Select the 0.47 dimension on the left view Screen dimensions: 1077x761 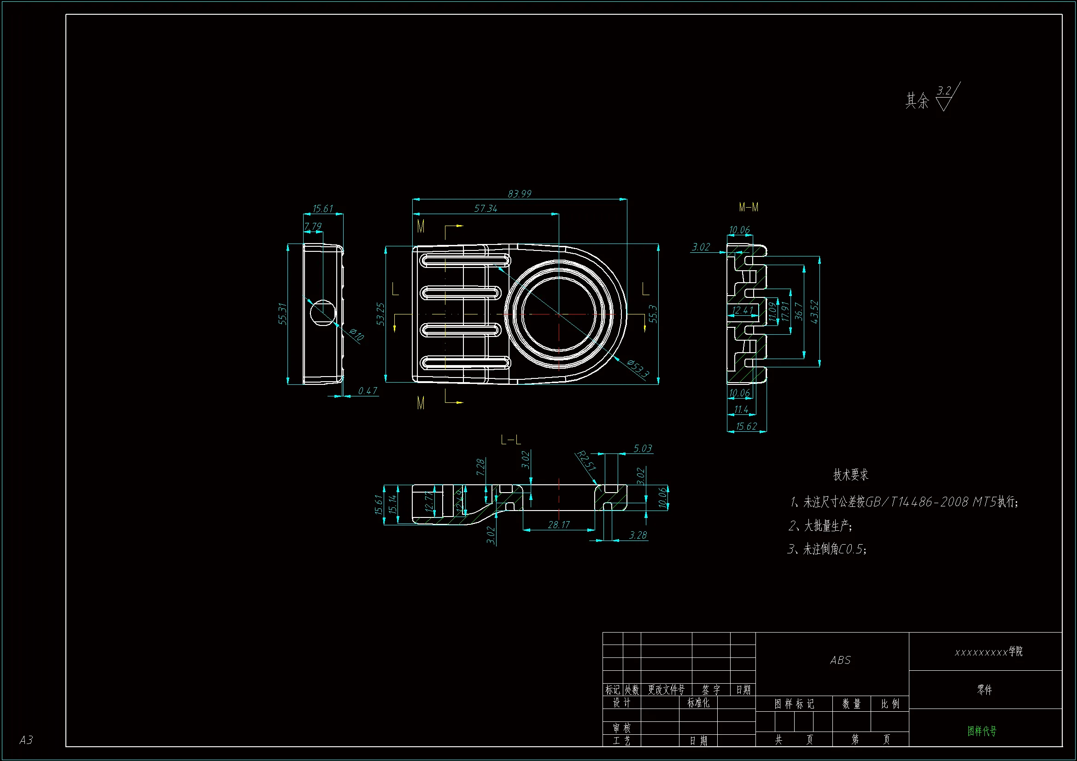[367, 390]
